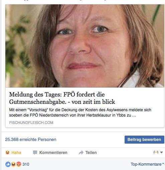Click the Teilen share button
Image resolution: width=165 pixels, height=170 pixels.
point(88,153)
